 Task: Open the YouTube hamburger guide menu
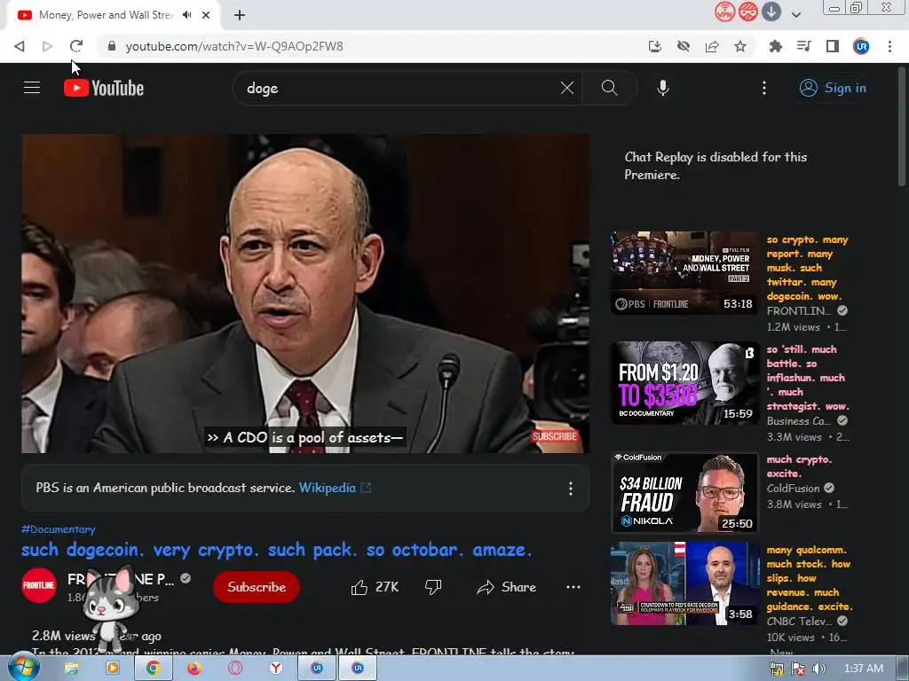pyautogui.click(x=32, y=88)
